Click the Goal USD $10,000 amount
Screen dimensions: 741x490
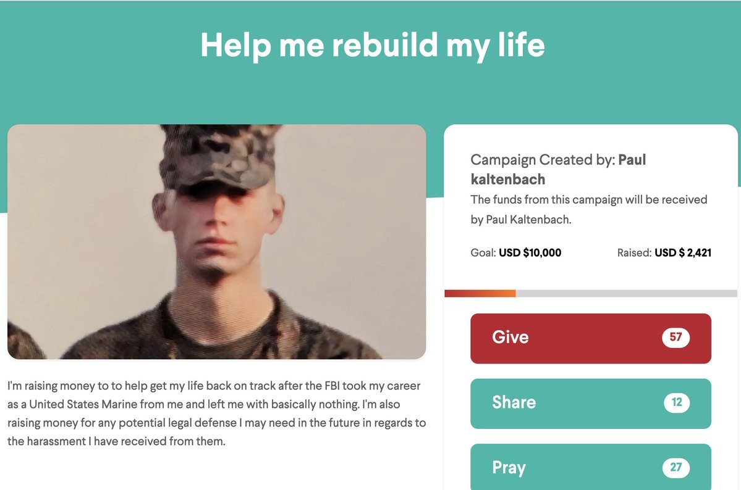(530, 252)
